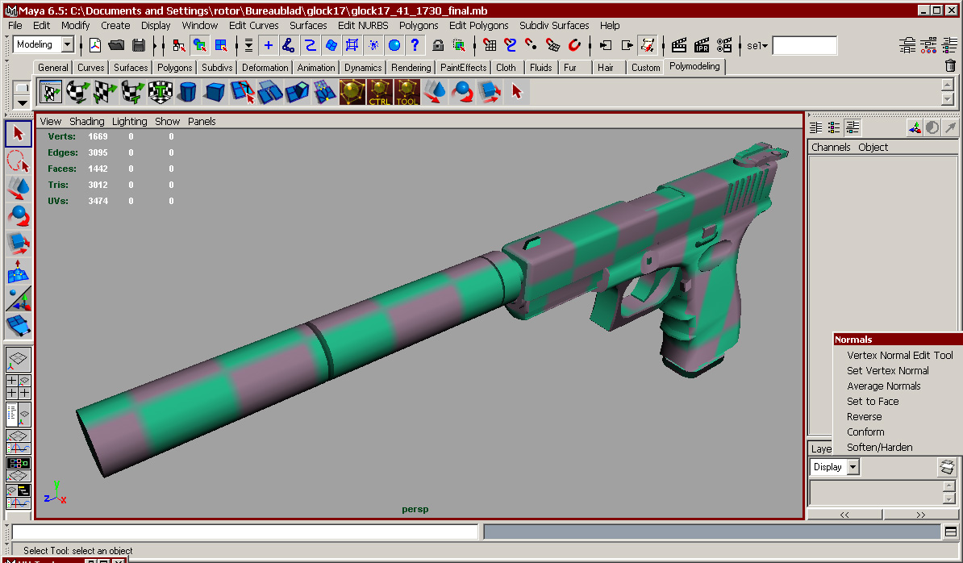
Task: Select the Lasso tool in the toolbox
Action: [x=19, y=161]
